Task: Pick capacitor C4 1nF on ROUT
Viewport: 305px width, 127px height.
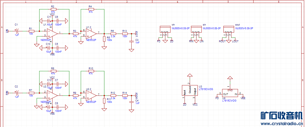Action: pyautogui.click(x=131, y=103)
